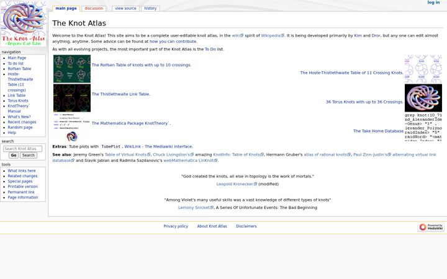The image size is (447, 279).
Task: Open the Hoste-Thistlethwaite 11 crossing knots thumbnail
Action: 423,69
